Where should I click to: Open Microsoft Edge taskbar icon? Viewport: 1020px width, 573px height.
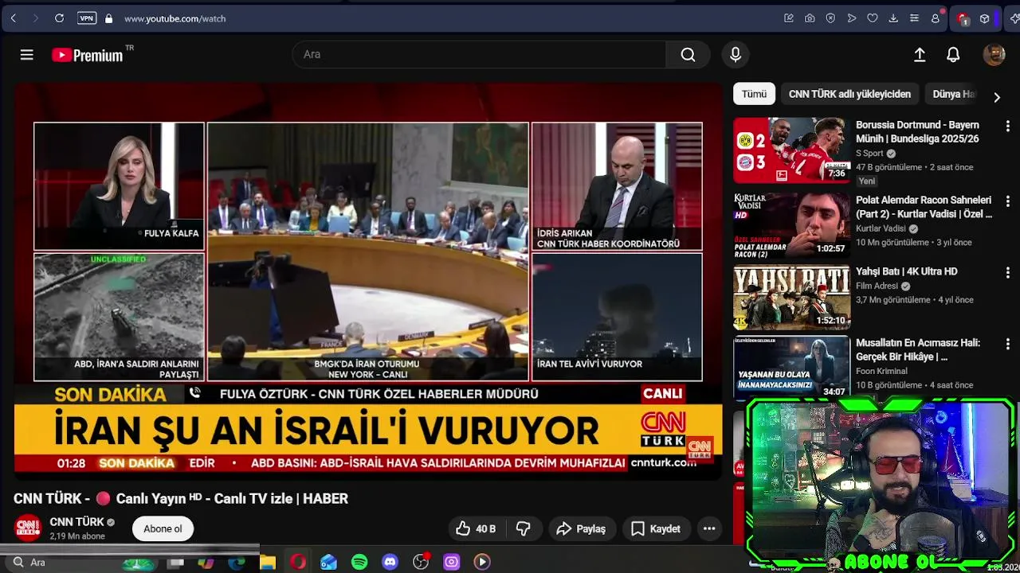(237, 562)
